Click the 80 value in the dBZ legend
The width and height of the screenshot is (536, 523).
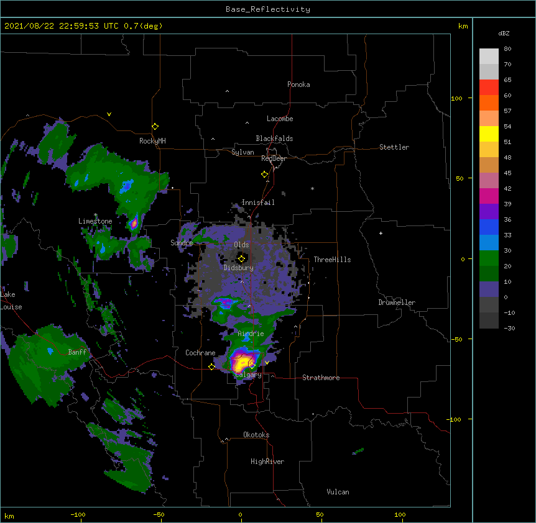point(507,49)
